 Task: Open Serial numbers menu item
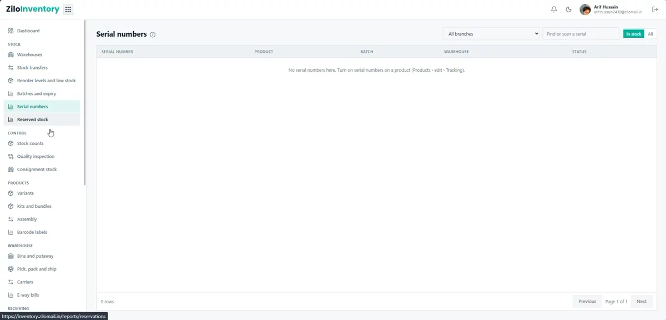pos(42,107)
